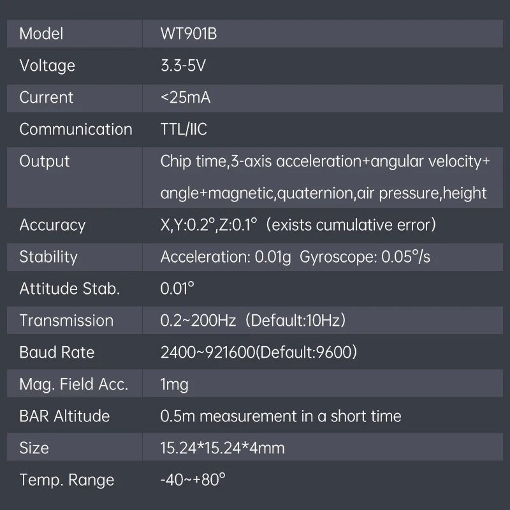Screen dimensions: 510x510
Task: Click the Current row label
Action: 47,98
